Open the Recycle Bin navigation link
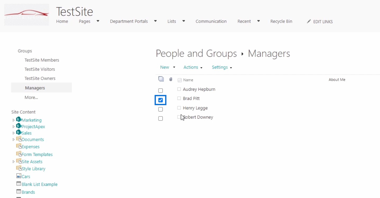The height and width of the screenshot is (198, 380). pyautogui.click(x=281, y=21)
